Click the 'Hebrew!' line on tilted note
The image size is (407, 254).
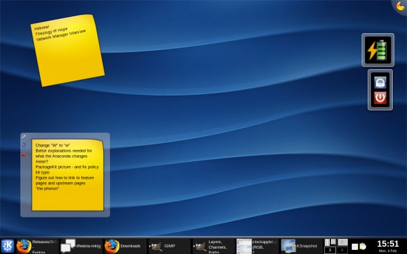tap(41, 27)
